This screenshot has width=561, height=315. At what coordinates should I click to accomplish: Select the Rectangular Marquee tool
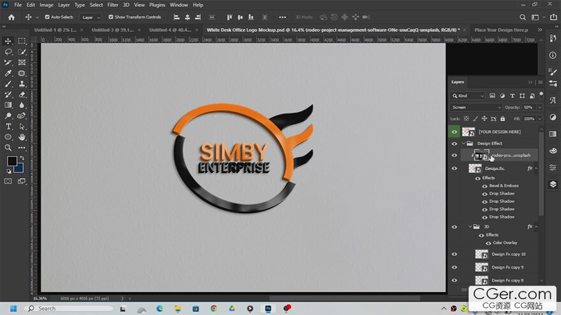pyautogui.click(x=22, y=41)
